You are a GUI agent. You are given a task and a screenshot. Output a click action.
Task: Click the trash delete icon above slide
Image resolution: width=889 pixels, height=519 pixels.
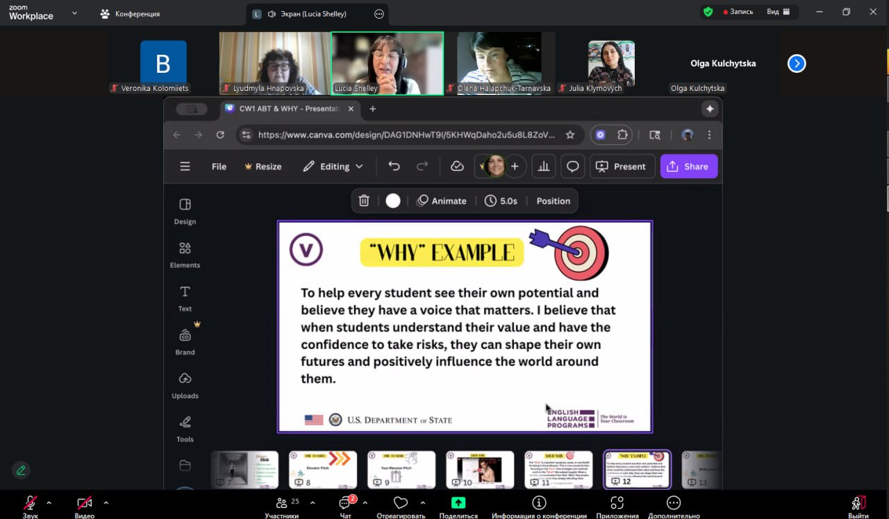(364, 201)
